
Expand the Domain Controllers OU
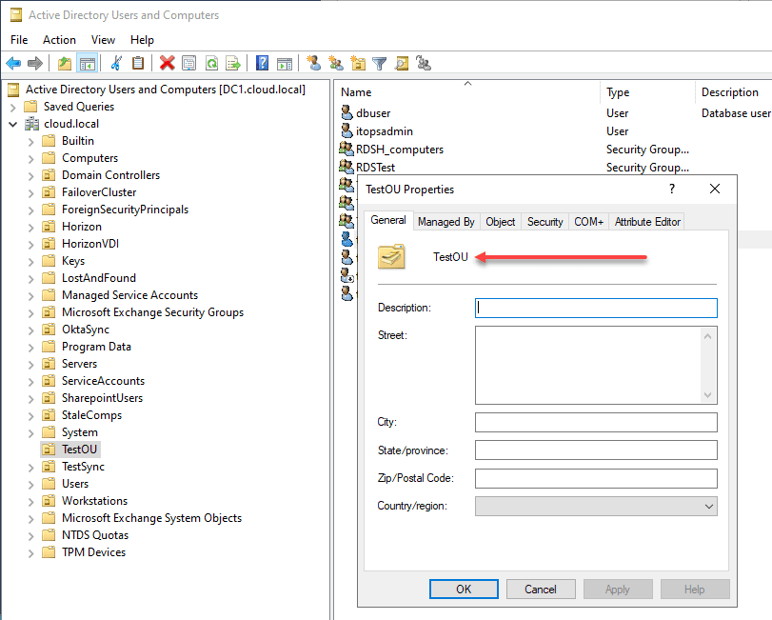[31, 176]
